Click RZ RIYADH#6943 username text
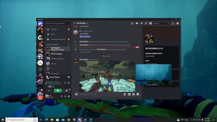The width and height of the screenshot is (217, 122). 154,48
